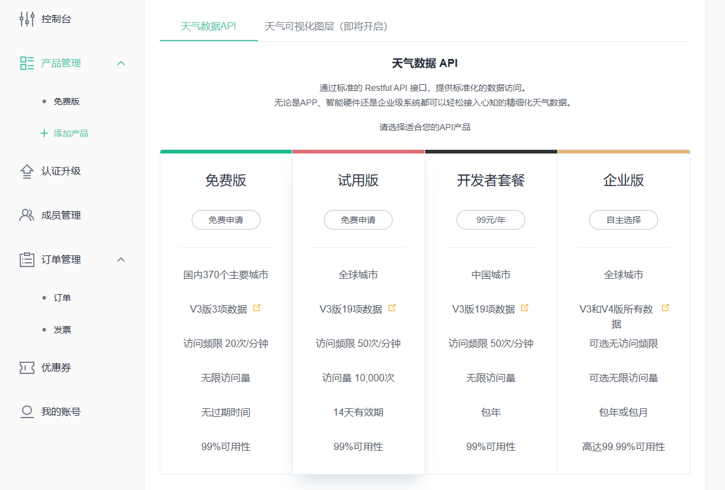The height and width of the screenshot is (490, 725).
Task: Open external link icon in 企业版 column
Action: [665, 308]
